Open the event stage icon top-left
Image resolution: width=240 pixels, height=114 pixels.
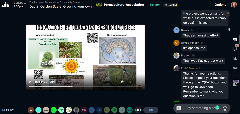[x=5, y=5]
